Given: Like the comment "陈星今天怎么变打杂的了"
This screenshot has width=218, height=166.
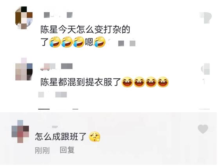Looking at the screenshot, I should pos(206,18).
